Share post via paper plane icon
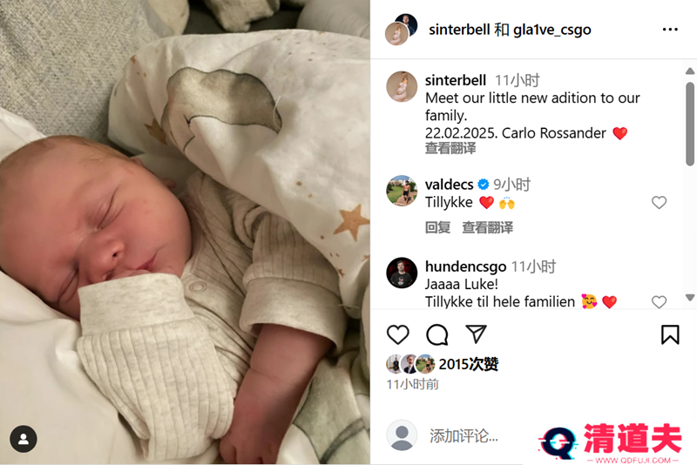 [x=476, y=334]
